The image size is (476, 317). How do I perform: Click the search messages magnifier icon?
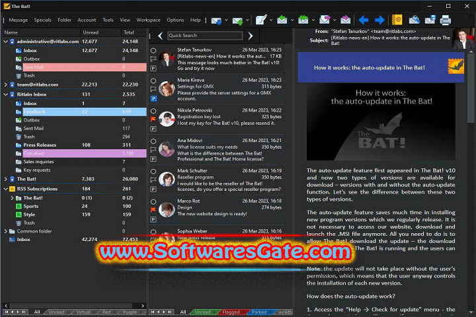[414, 20]
